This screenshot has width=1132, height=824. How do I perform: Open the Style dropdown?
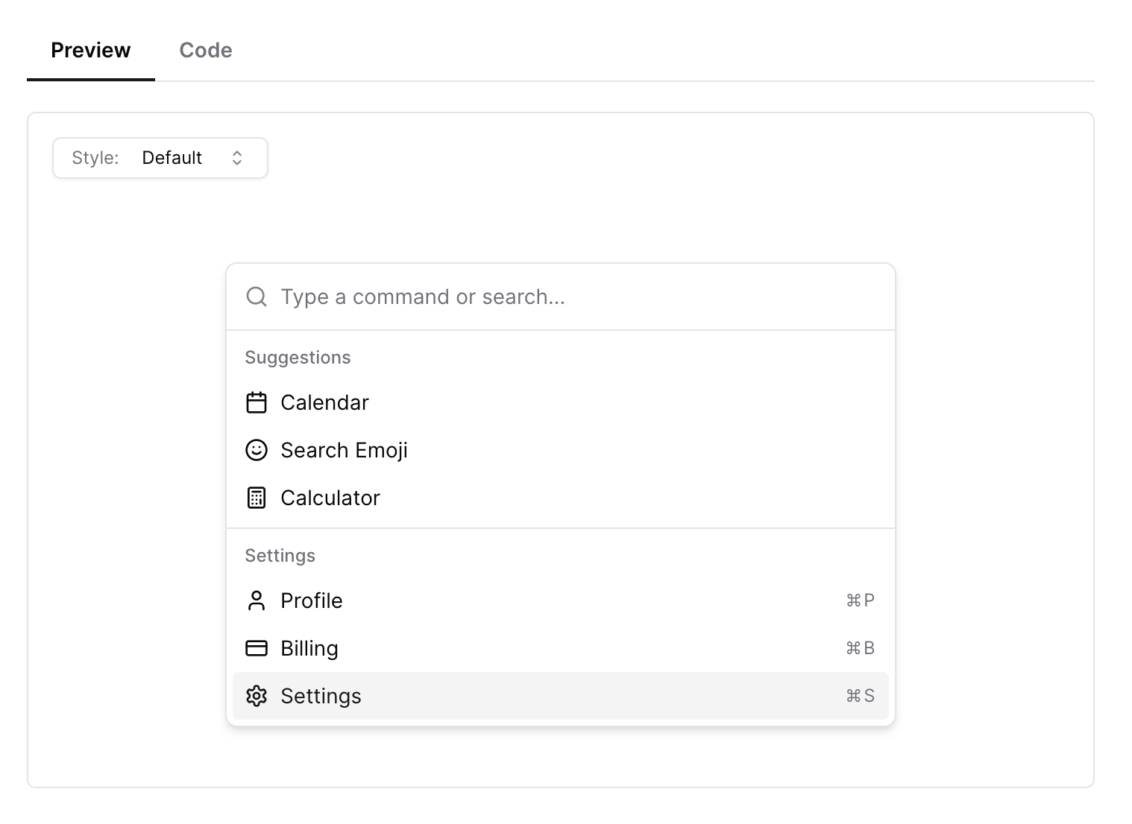[x=160, y=158]
